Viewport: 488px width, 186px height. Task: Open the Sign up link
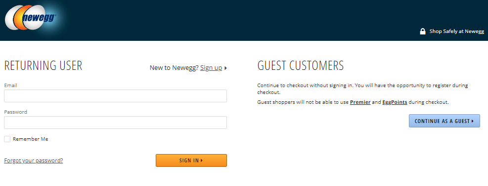tap(211, 67)
